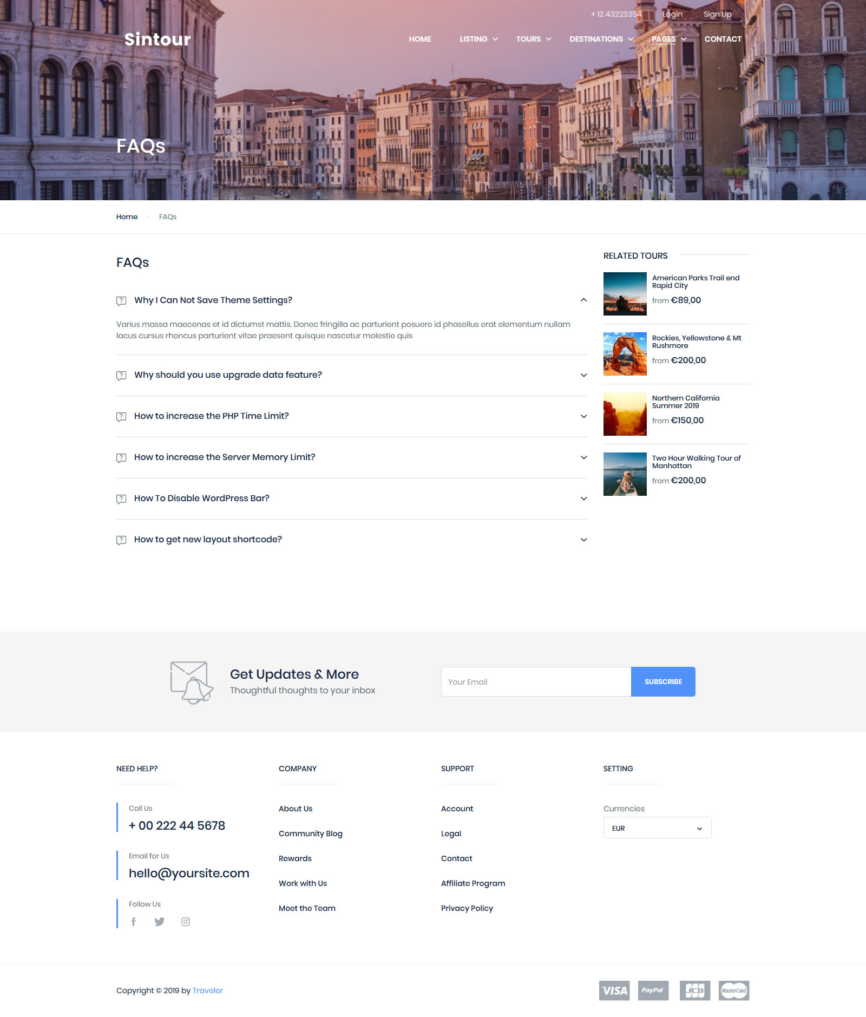This screenshot has width=866, height=1017.
Task: Click question icon beside layout shortcode FAQ
Action: [121, 540]
